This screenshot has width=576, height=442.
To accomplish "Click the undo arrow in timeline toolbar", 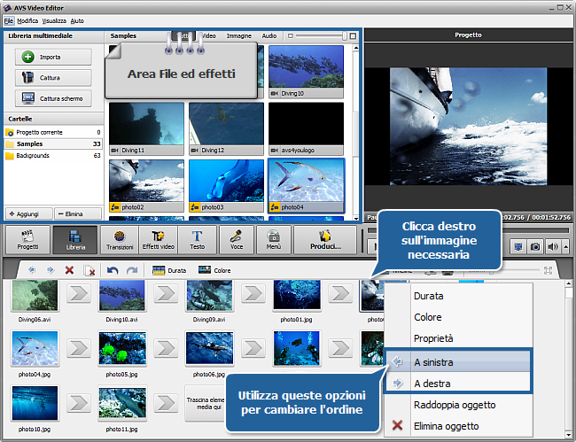I will tap(113, 270).
